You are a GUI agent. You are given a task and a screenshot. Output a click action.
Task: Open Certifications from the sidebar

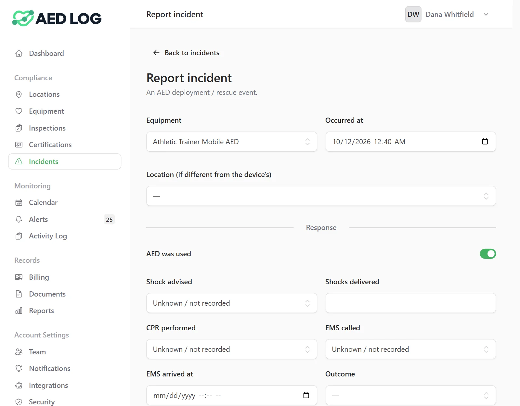click(65, 145)
